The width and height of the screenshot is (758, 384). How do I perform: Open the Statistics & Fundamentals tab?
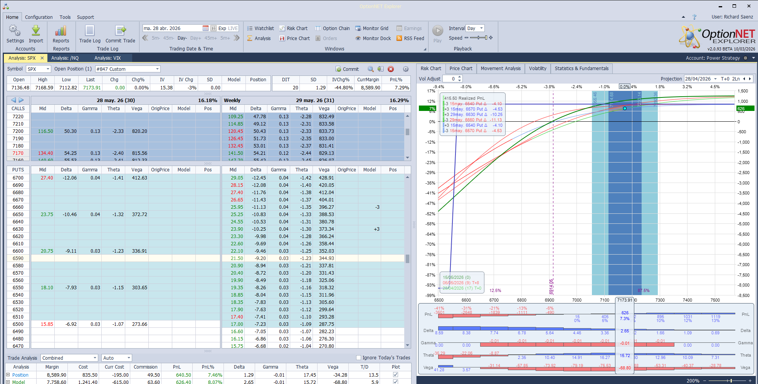click(x=582, y=69)
